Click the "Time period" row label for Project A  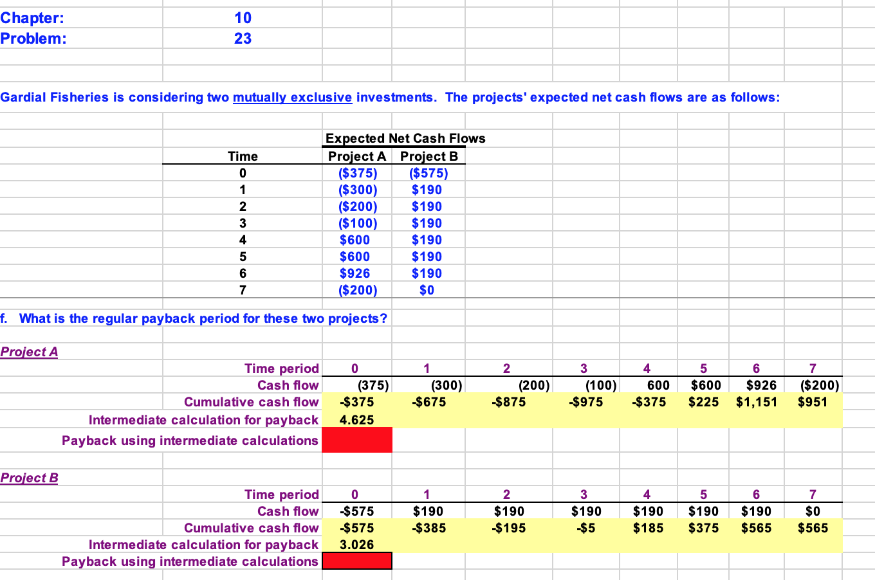point(281,368)
